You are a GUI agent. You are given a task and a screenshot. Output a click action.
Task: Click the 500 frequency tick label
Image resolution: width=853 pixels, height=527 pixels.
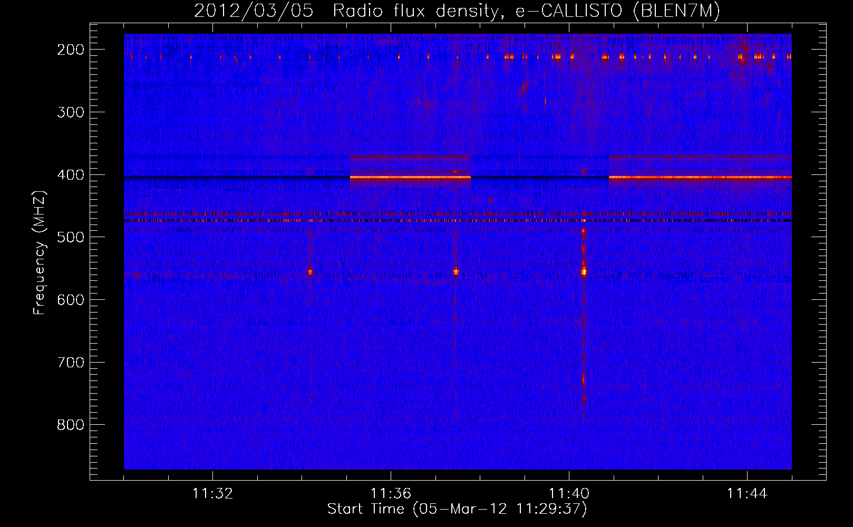pyautogui.click(x=70, y=237)
